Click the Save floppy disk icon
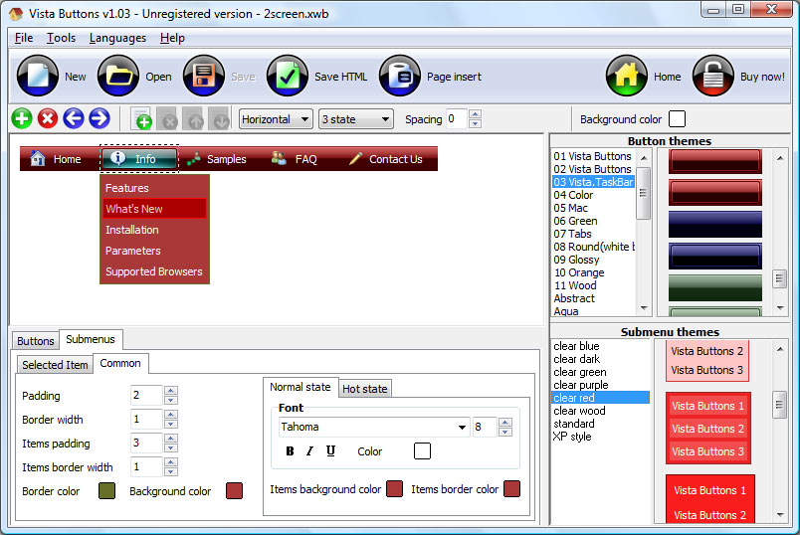800x535 pixels. (x=204, y=76)
